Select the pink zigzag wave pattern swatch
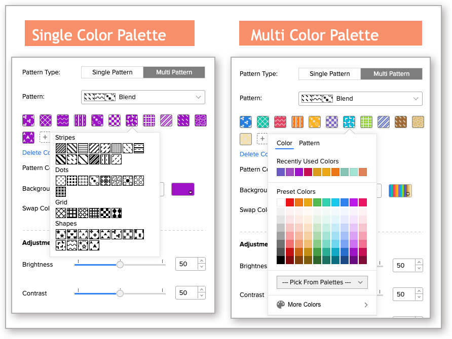Viewport: 452px width, 339px height. [x=280, y=121]
